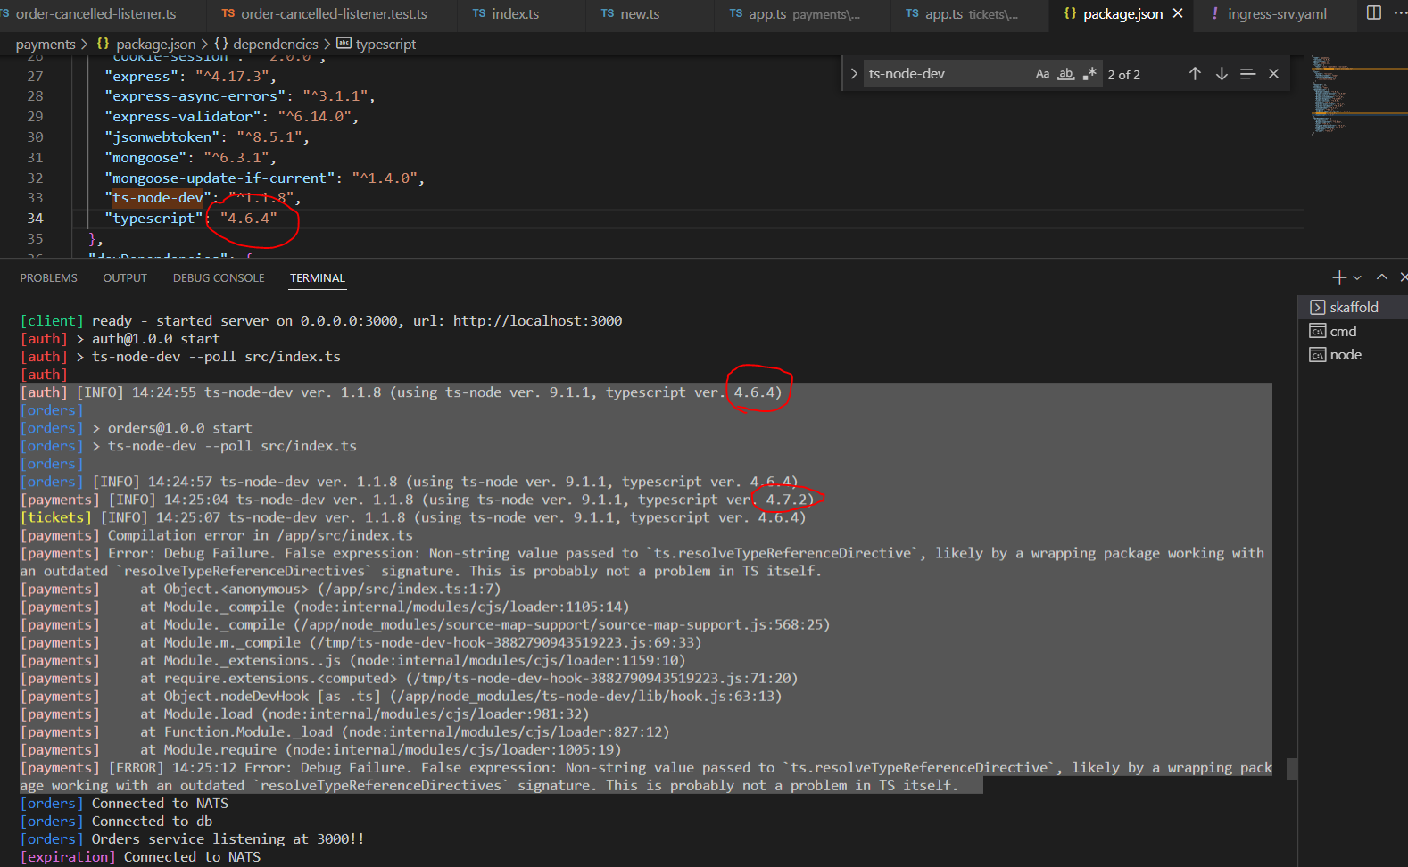Image resolution: width=1408 pixels, height=867 pixels.
Task: Toggle Find in Selection icon
Action: tap(1247, 74)
